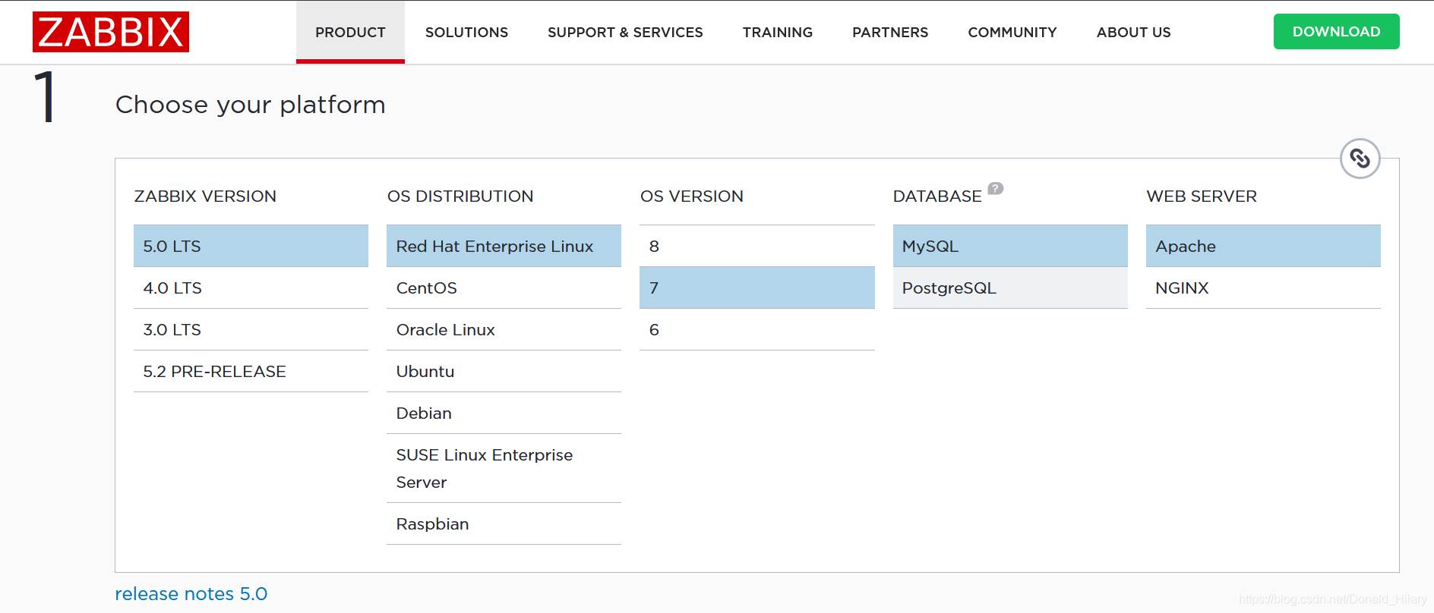Viewport: 1434px width, 613px height.
Task: Click the WEB SERVER column header
Action: [x=1202, y=196]
